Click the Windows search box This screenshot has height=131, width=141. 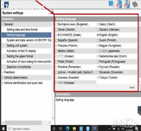click(29, 129)
